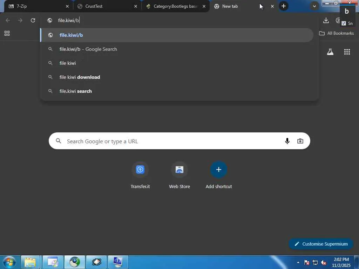Image resolution: width=359 pixels, height=269 pixels.
Task: Close the CrustTest tab
Action: 136,6
